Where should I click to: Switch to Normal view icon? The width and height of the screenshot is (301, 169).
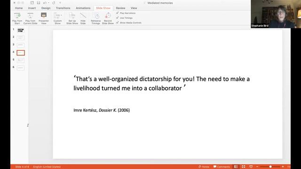236,167
